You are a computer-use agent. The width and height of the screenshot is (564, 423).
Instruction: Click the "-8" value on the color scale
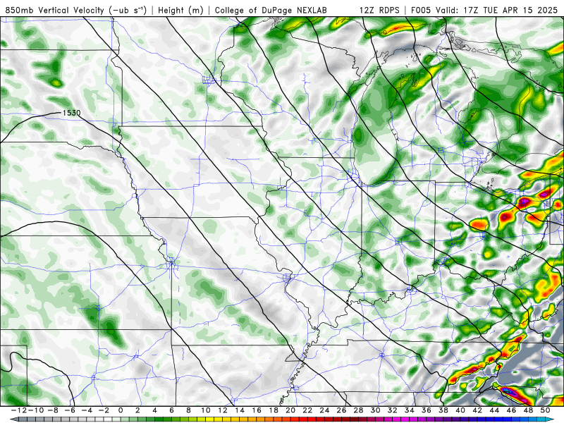52,410
